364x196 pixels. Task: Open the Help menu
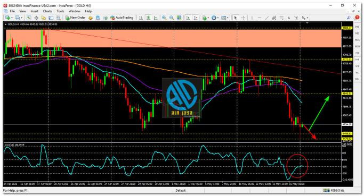tap(88, 11)
